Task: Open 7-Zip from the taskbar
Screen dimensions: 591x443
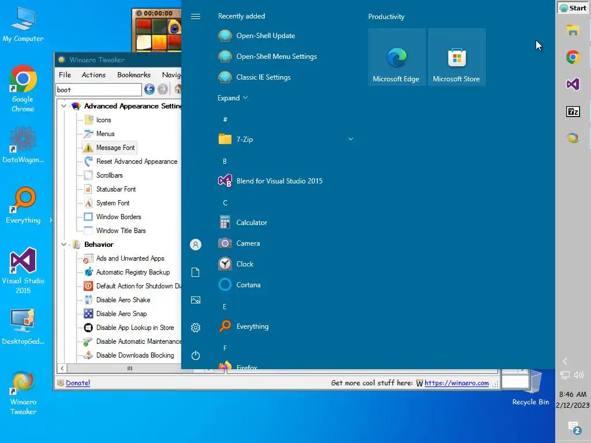Action: coord(573,111)
